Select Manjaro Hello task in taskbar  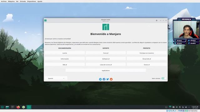tap(29, 107)
